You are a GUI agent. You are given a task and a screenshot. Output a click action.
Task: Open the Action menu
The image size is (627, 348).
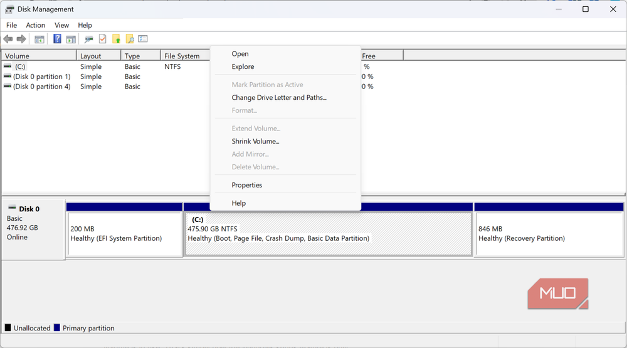pyautogui.click(x=36, y=25)
